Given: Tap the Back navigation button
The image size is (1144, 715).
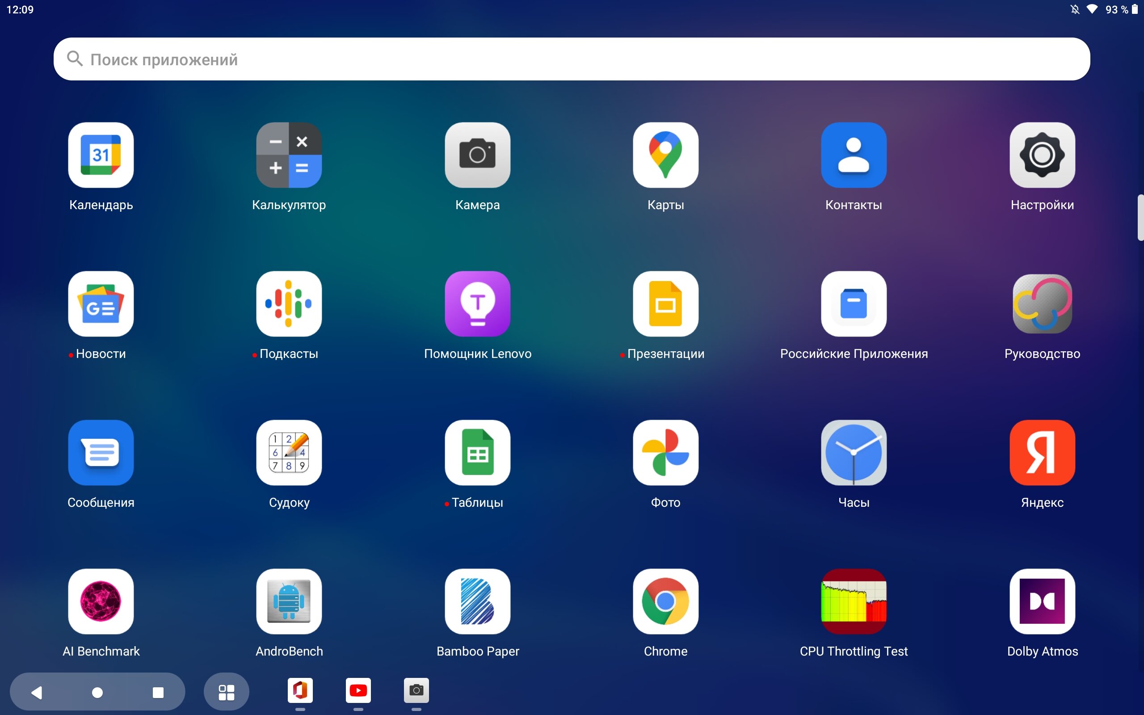Looking at the screenshot, I should 37,693.
